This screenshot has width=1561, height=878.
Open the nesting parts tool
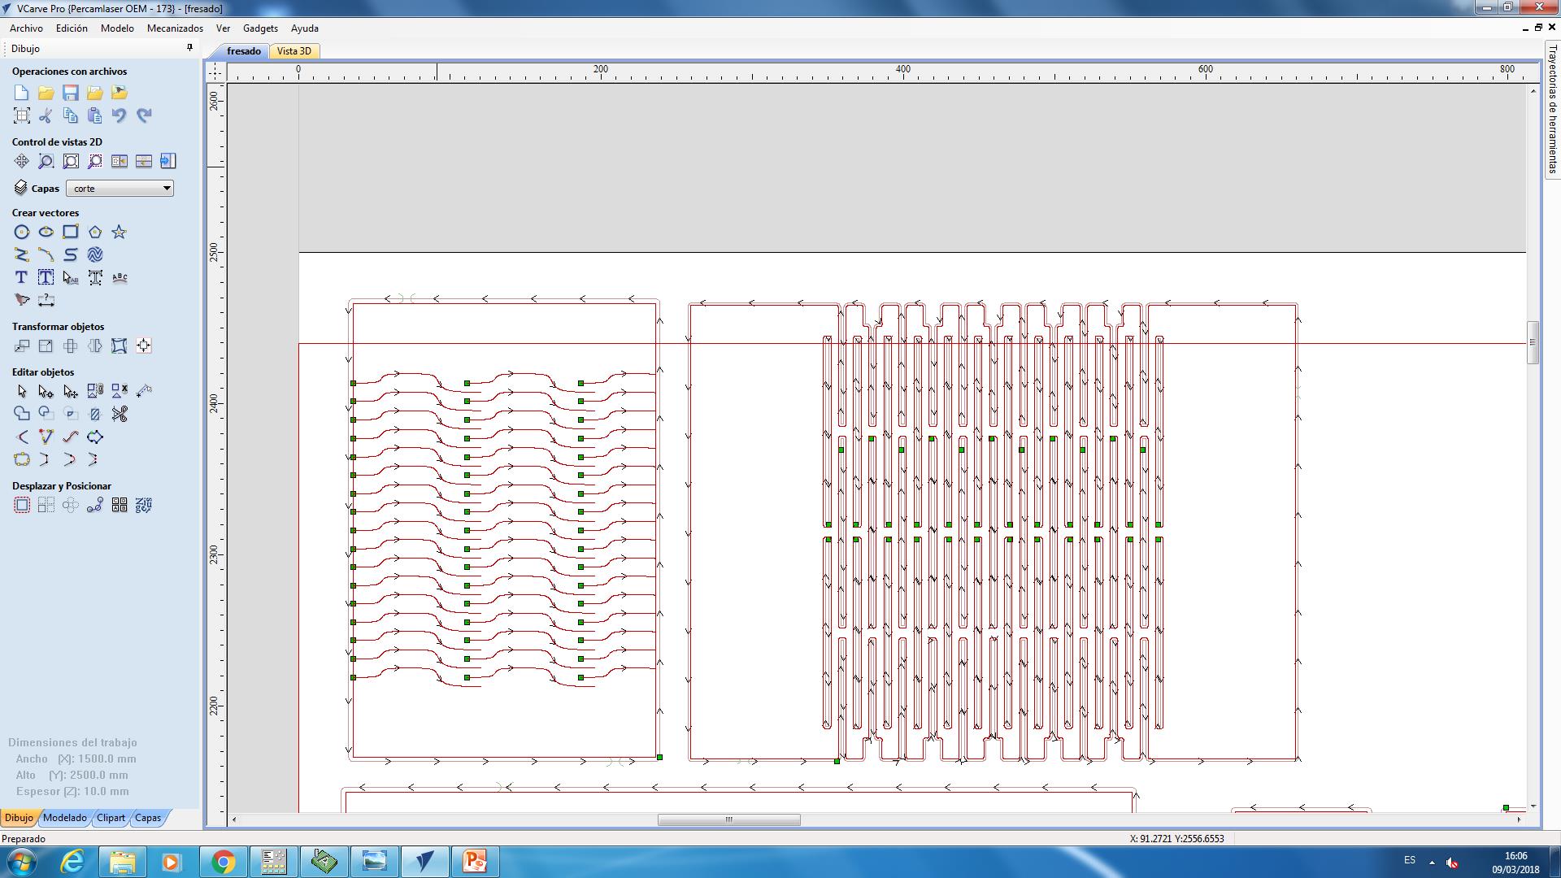pos(144,506)
